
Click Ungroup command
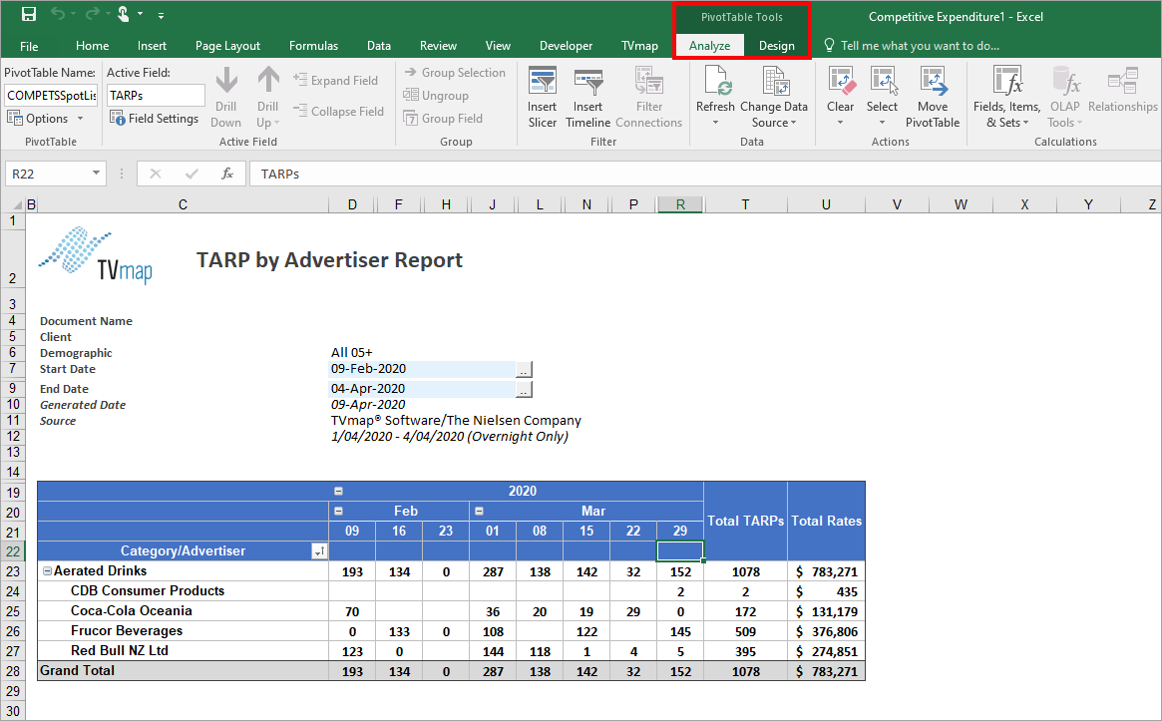(436, 96)
